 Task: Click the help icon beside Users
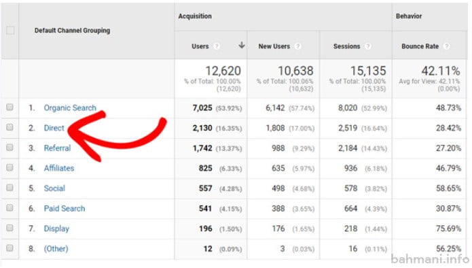217,46
